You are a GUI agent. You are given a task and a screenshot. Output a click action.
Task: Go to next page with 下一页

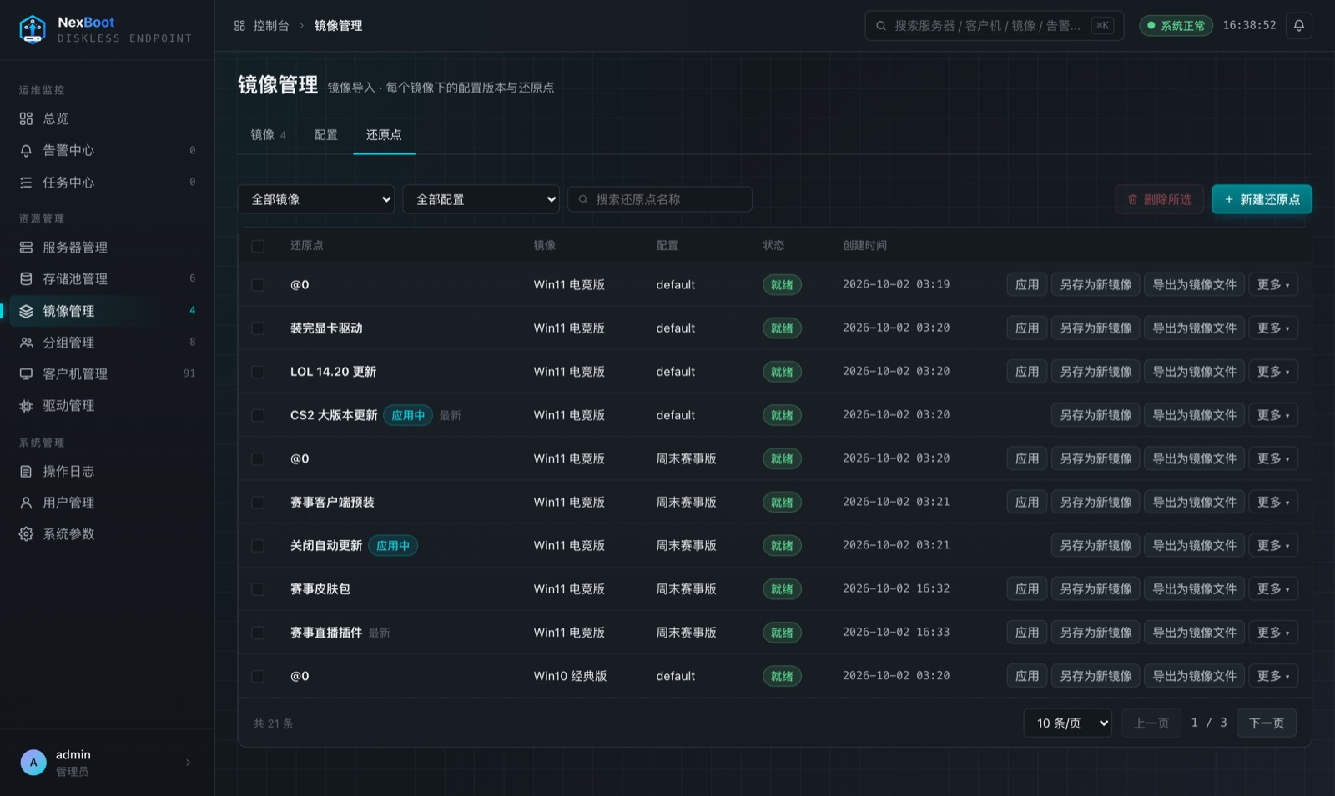point(1266,723)
